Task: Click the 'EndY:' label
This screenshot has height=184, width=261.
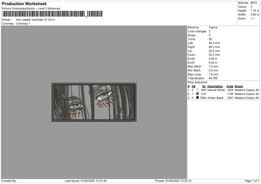Action: pos(191,62)
